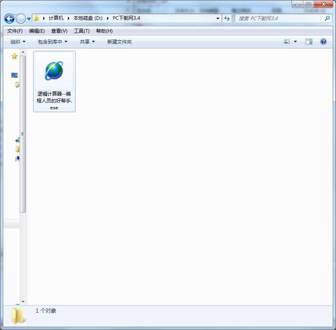
Task: Open the 组织 dropdown
Action: pyautogui.click(x=18, y=42)
